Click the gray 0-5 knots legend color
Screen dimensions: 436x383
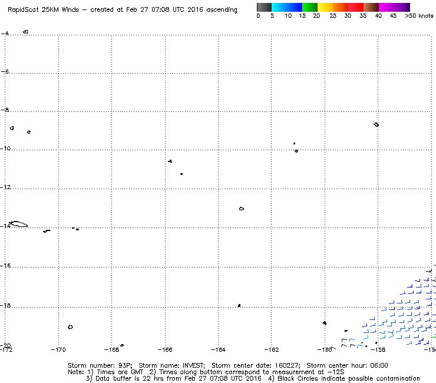[x=264, y=7]
